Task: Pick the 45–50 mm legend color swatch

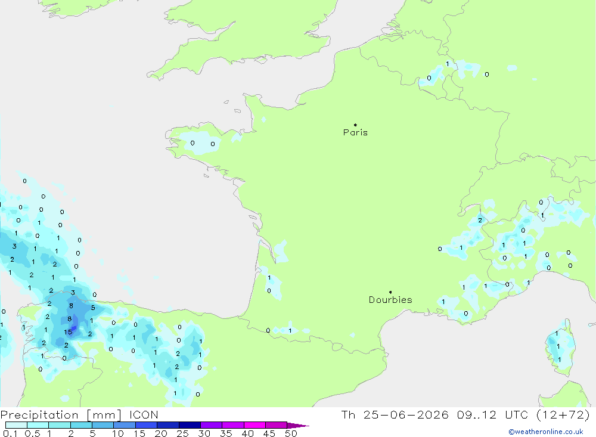Action: point(277,425)
